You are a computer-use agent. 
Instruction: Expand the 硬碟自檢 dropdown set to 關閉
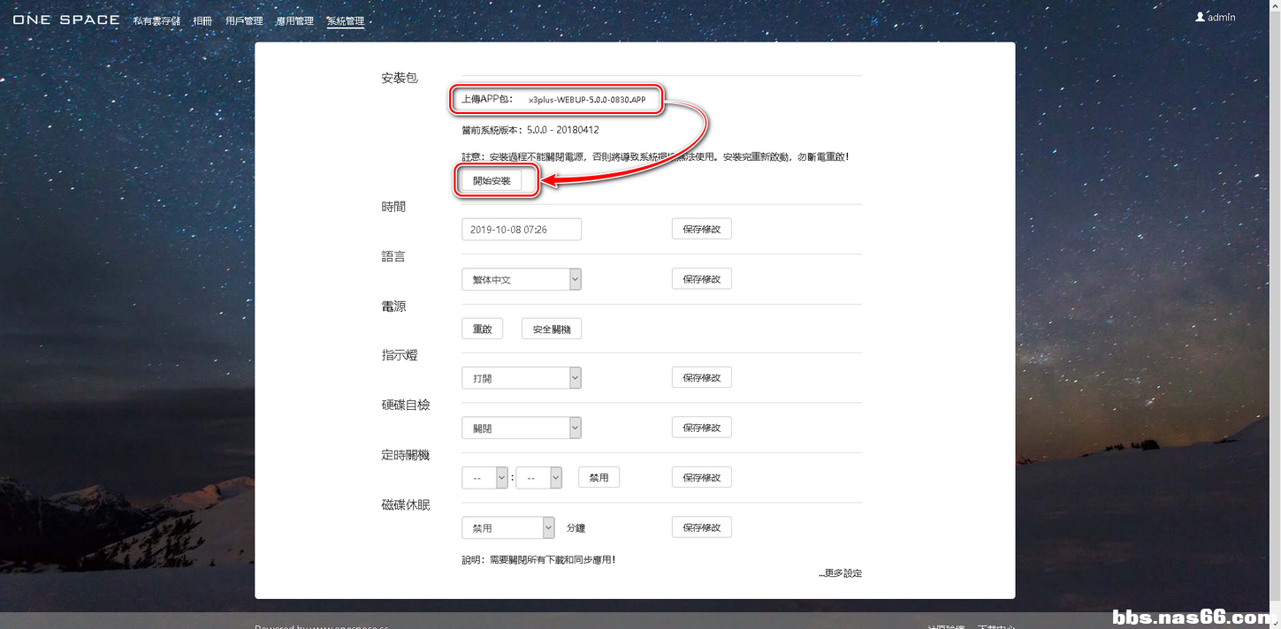click(x=521, y=428)
